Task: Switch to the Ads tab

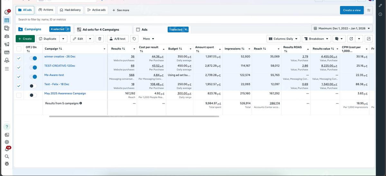Action: coord(144,30)
